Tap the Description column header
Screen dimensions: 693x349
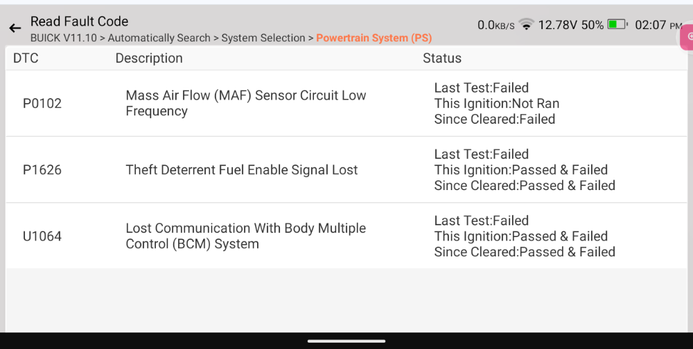(x=149, y=58)
